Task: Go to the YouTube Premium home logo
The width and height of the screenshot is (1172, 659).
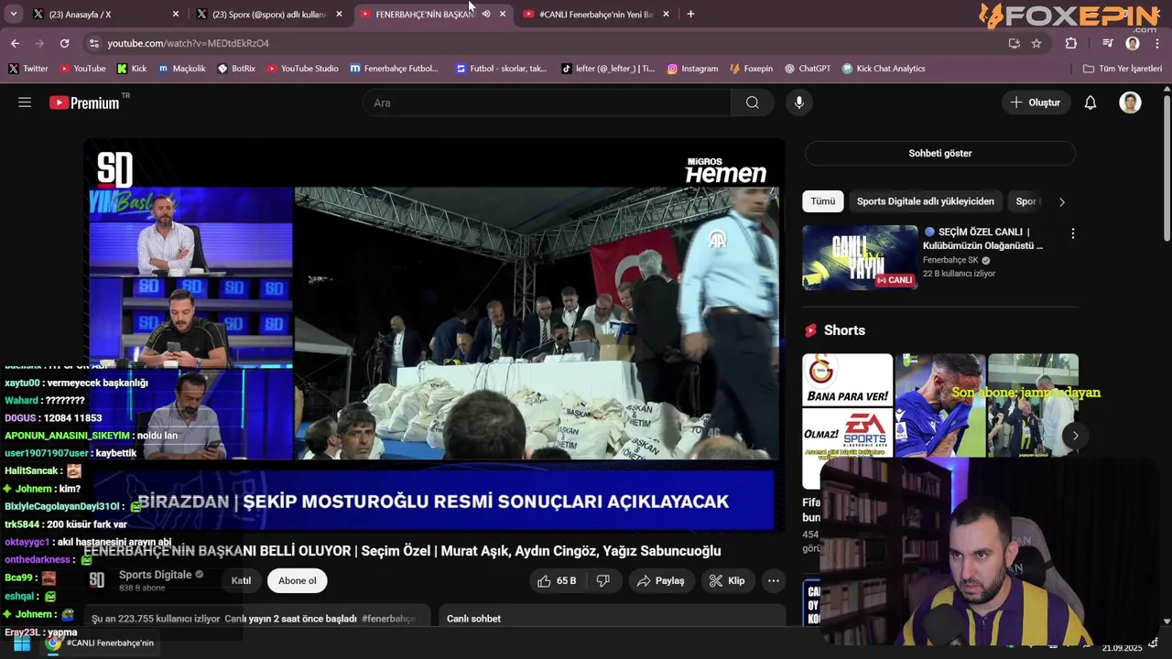Action: (84, 103)
